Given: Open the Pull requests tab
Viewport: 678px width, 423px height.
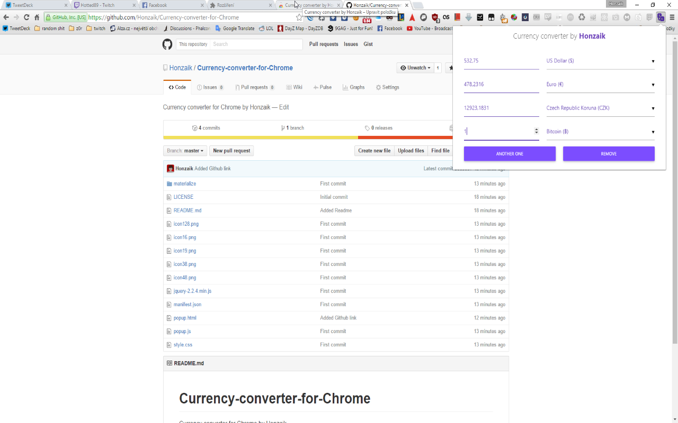Looking at the screenshot, I should coord(254,87).
